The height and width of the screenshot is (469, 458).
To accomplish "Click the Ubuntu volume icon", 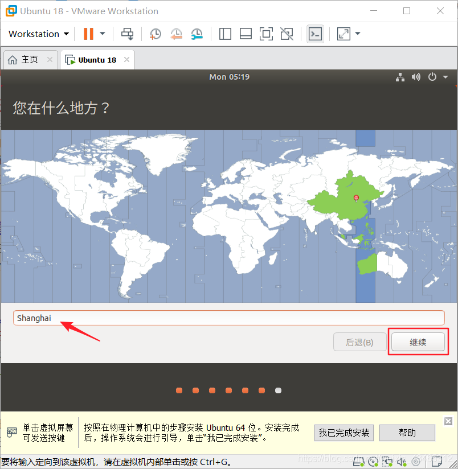I will point(416,77).
